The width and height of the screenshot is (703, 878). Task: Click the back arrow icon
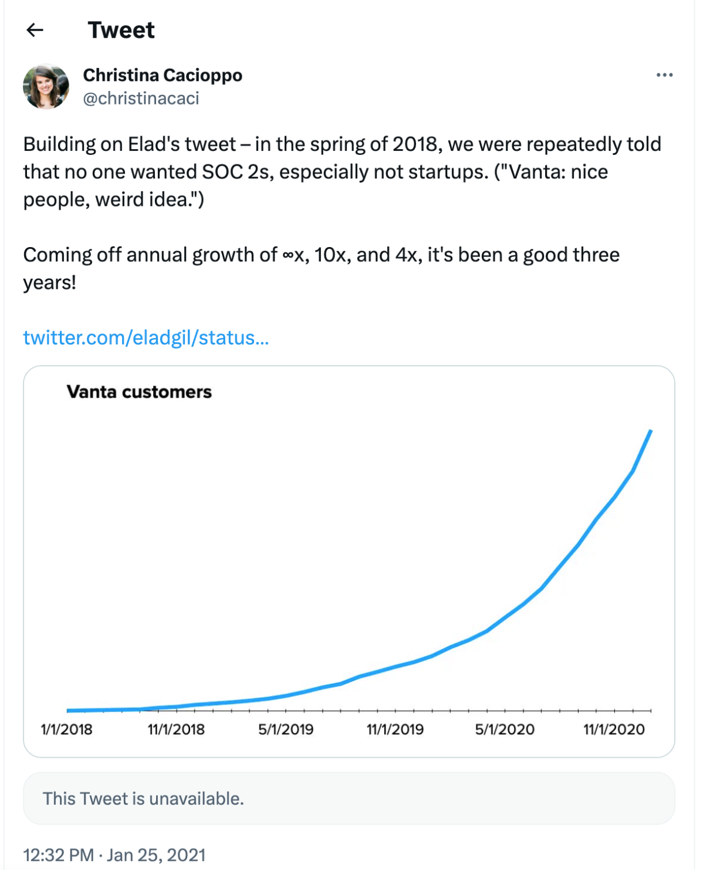(x=35, y=30)
